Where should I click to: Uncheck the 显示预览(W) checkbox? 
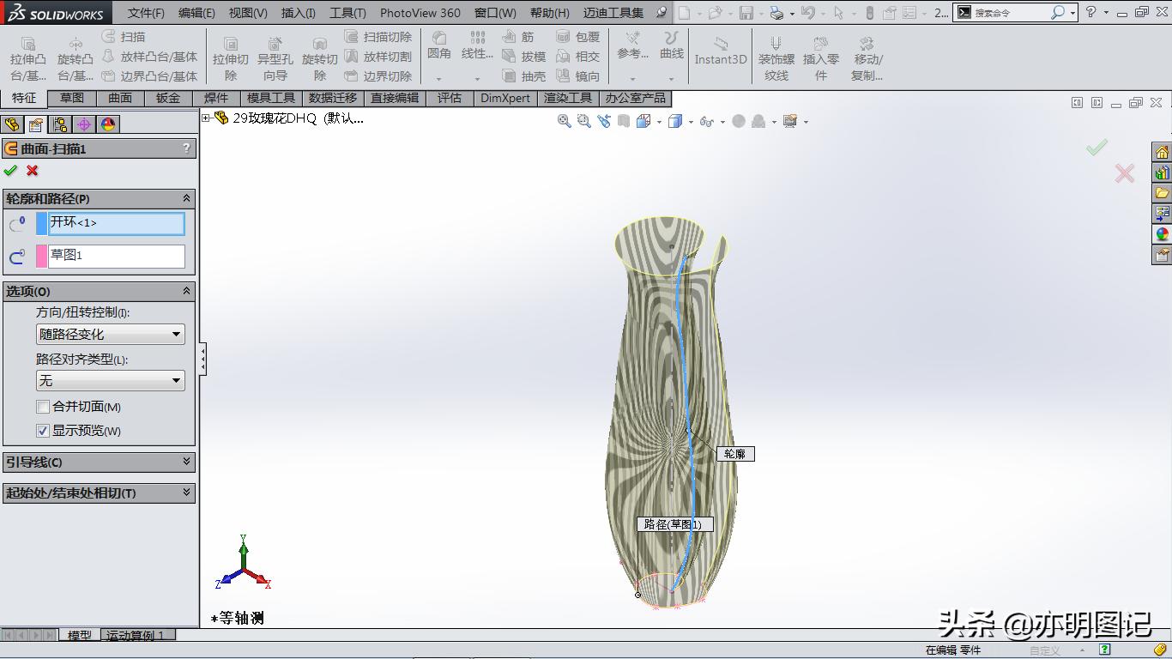(43, 431)
